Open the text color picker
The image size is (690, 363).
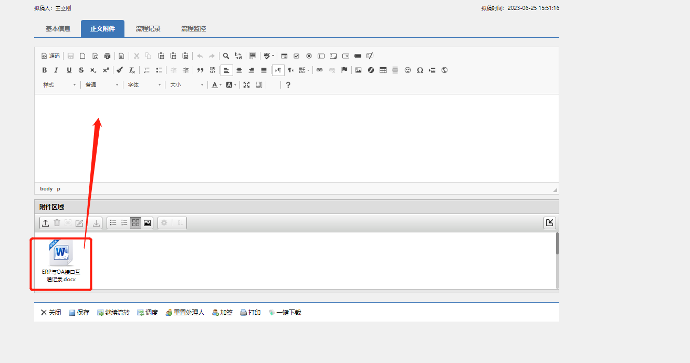point(216,84)
